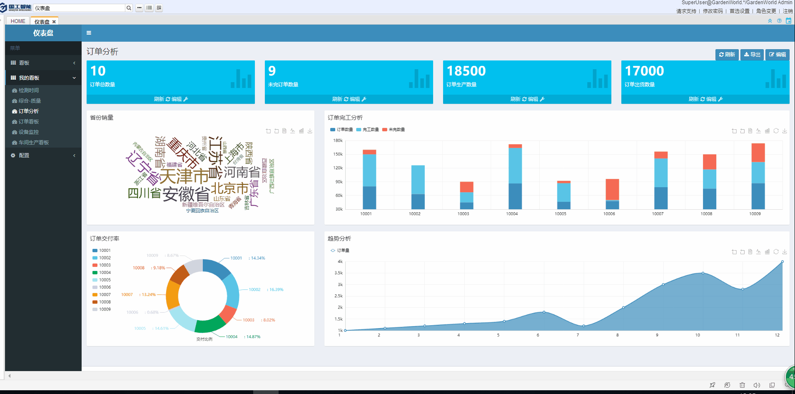Screen dimensions: 795x394
Task: Click the help question mark icon
Action: click(x=779, y=21)
